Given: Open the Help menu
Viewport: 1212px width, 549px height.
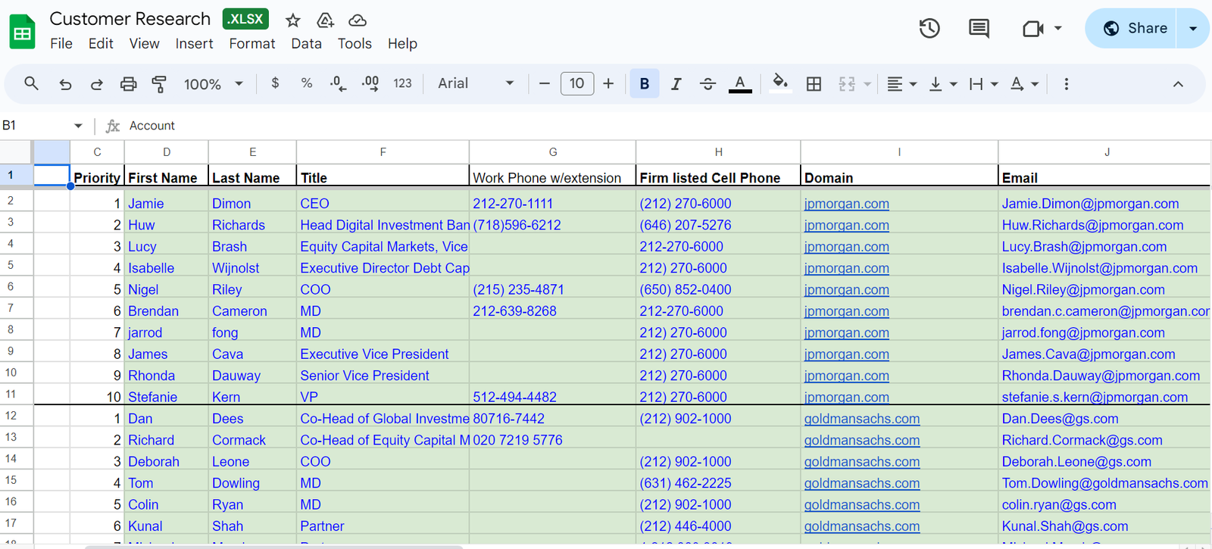Looking at the screenshot, I should (402, 44).
